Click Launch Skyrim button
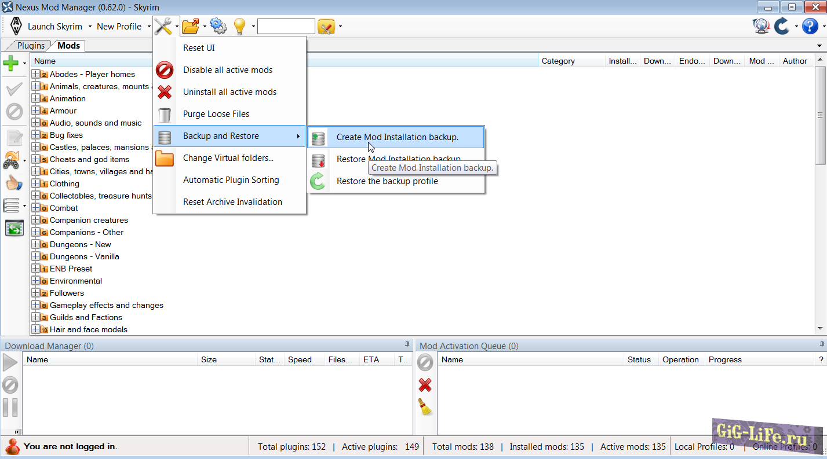 (x=55, y=27)
